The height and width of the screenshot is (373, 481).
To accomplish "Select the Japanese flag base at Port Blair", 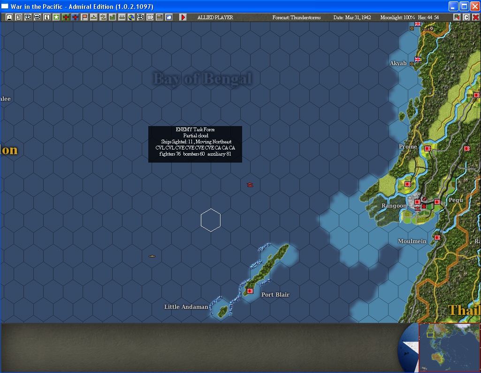I will [250, 291].
